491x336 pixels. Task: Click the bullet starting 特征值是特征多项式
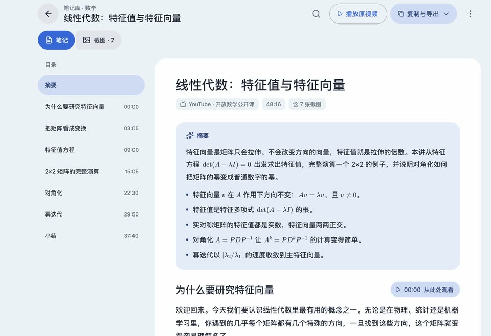click(x=253, y=210)
